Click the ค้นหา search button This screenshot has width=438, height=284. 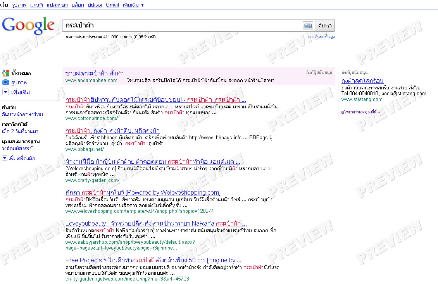325,26
